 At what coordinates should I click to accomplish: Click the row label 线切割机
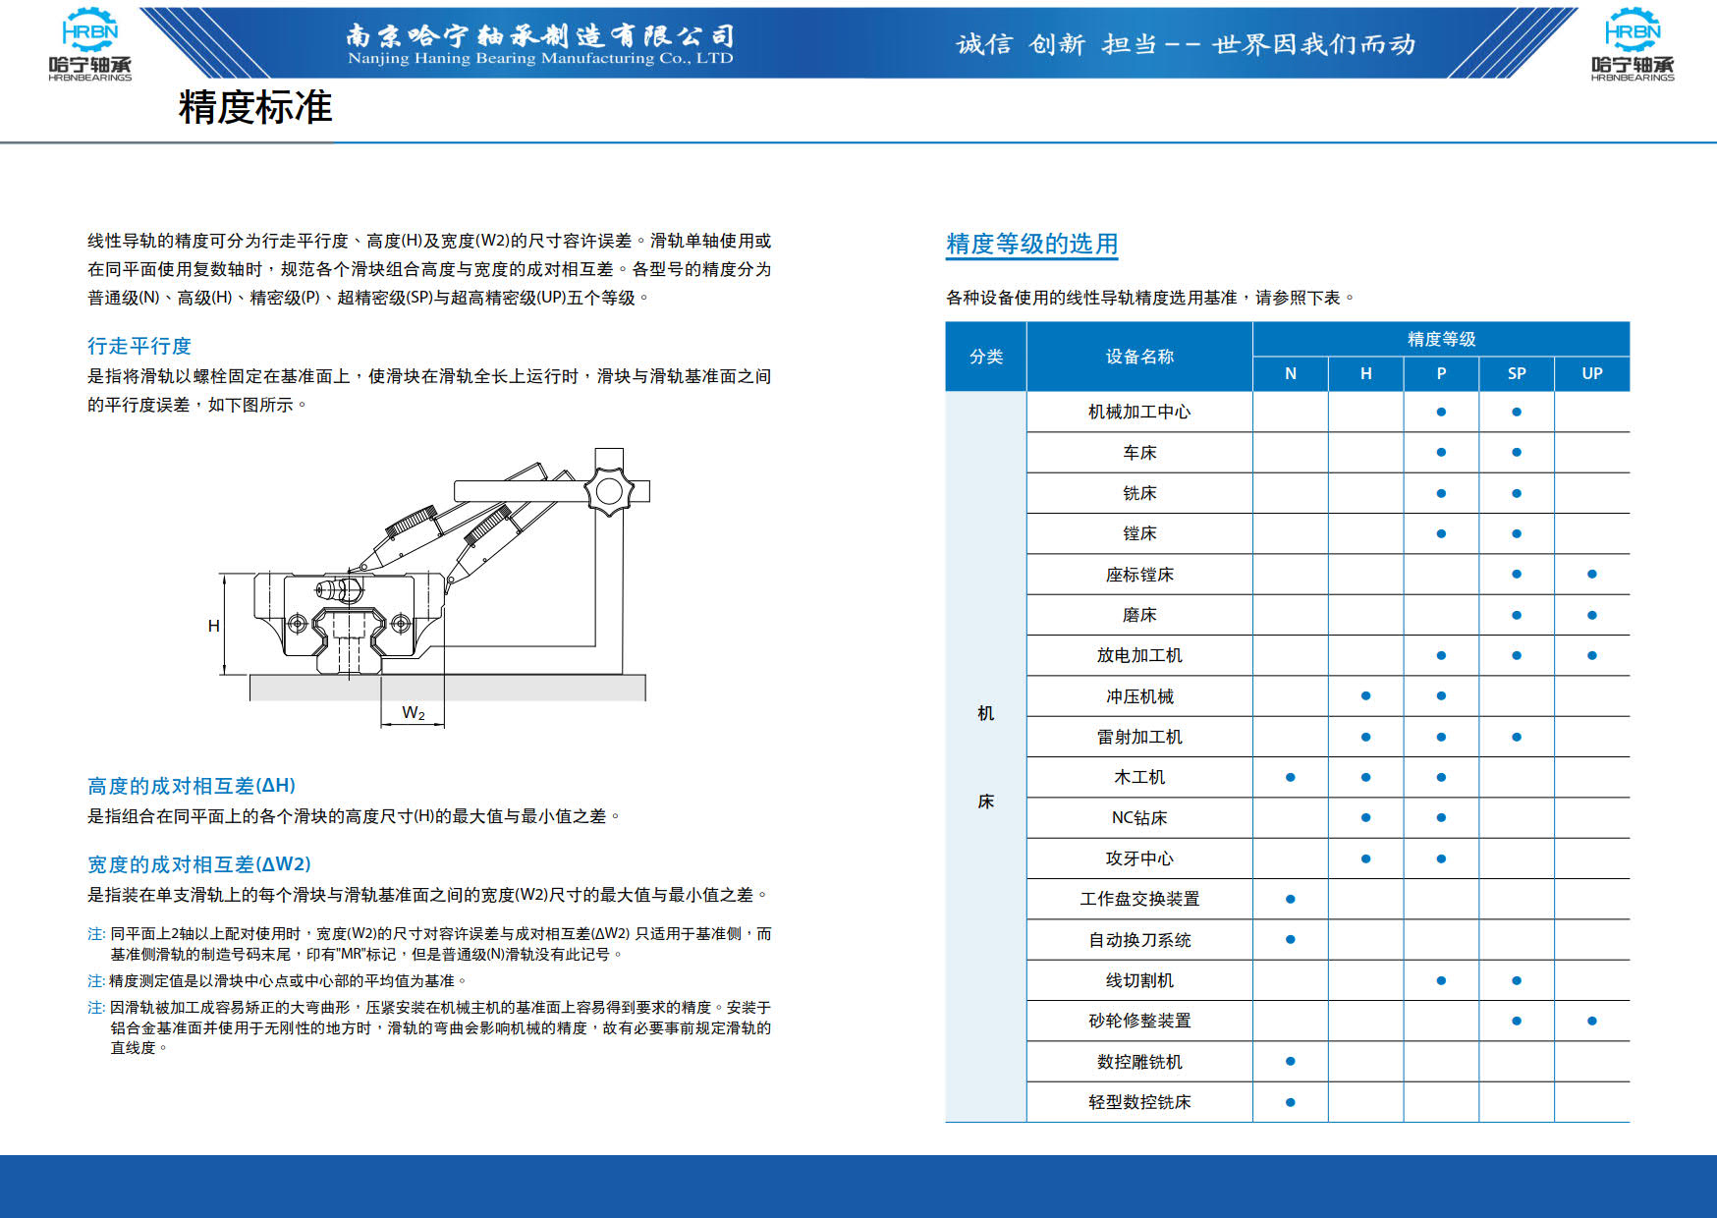pyautogui.click(x=1139, y=980)
